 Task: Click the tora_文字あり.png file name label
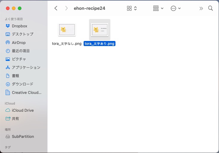(x=99, y=44)
